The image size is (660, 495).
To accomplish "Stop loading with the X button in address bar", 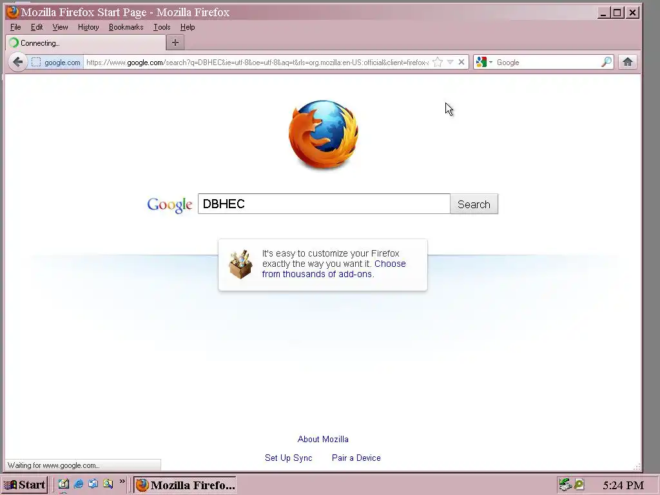I will pos(461,63).
